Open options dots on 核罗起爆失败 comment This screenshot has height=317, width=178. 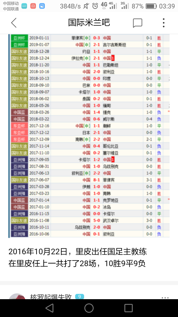tap(165, 298)
